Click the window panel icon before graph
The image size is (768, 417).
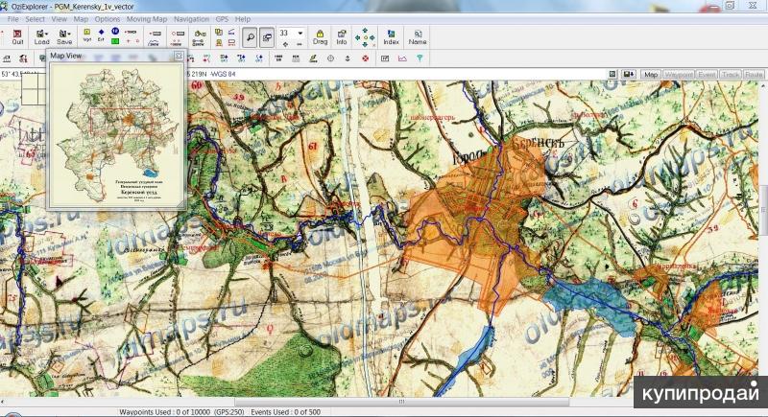point(385,58)
